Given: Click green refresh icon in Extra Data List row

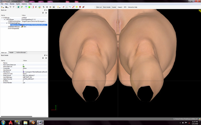Looking at the screenshot, I should pyautogui.click(x=24, y=67).
